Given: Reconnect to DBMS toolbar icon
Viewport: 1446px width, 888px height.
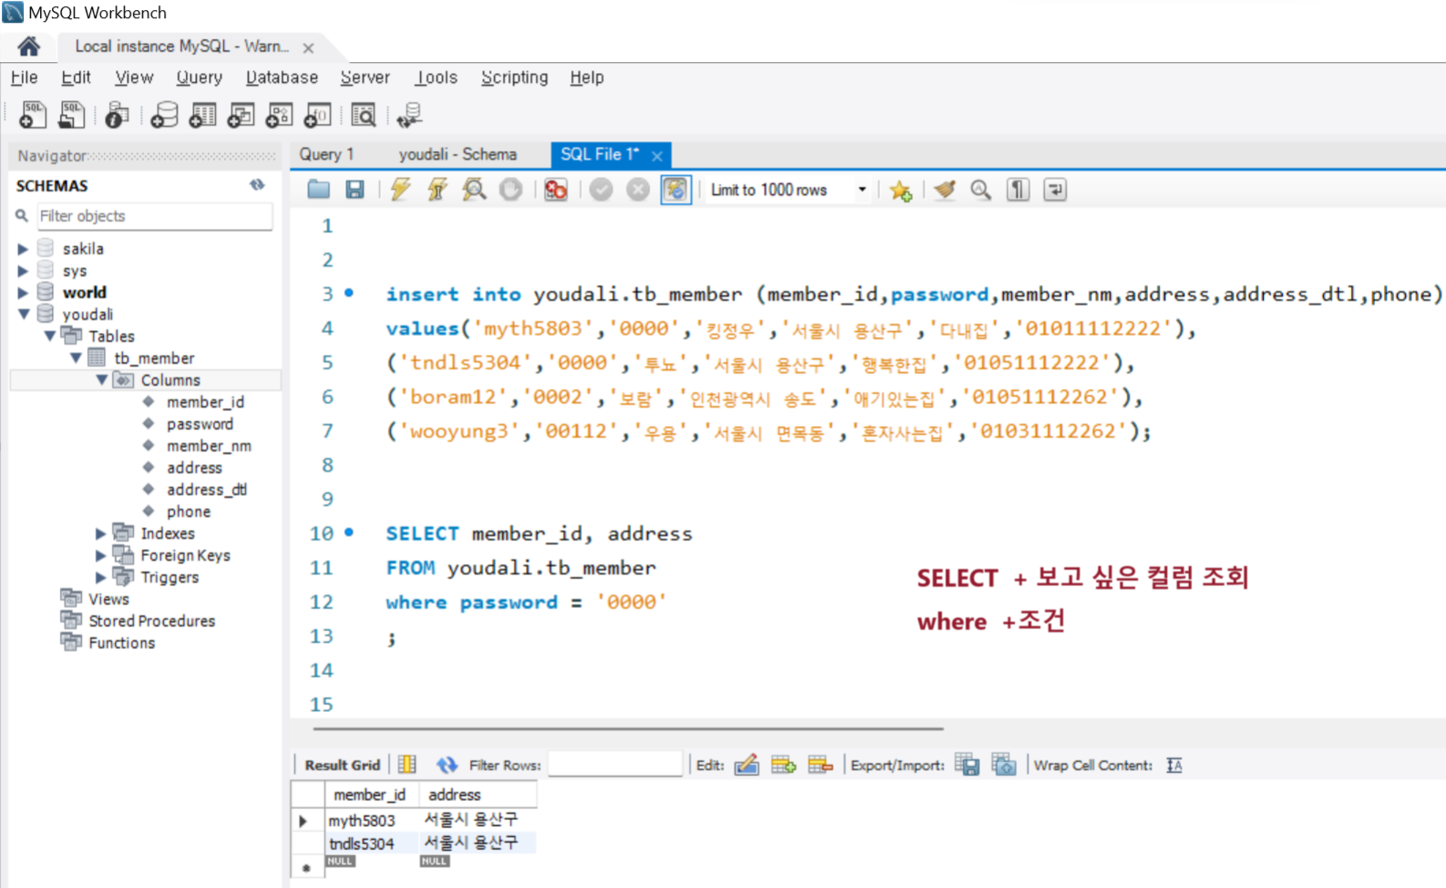Looking at the screenshot, I should click(x=409, y=115).
